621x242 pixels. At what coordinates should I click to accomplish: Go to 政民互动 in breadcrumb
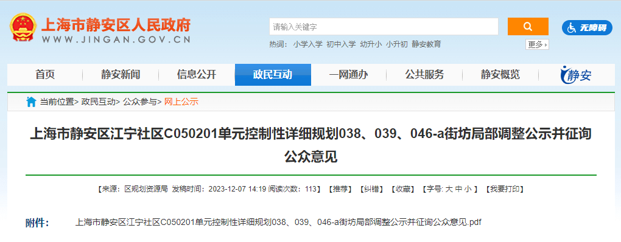(x=99, y=102)
